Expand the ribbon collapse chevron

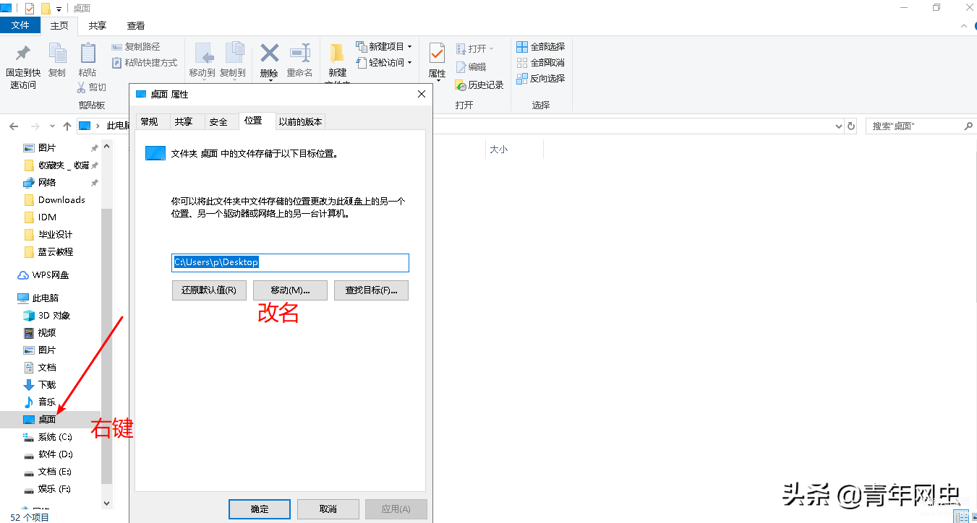point(964,25)
